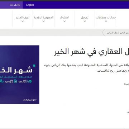Viewport: 129px width, 129px height.
Task: Click the no-valuation-fees icon in the banner
Action: click(15, 81)
